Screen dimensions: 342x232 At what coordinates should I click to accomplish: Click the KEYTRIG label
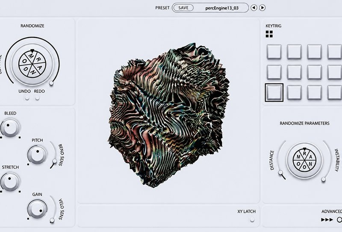pos(273,26)
